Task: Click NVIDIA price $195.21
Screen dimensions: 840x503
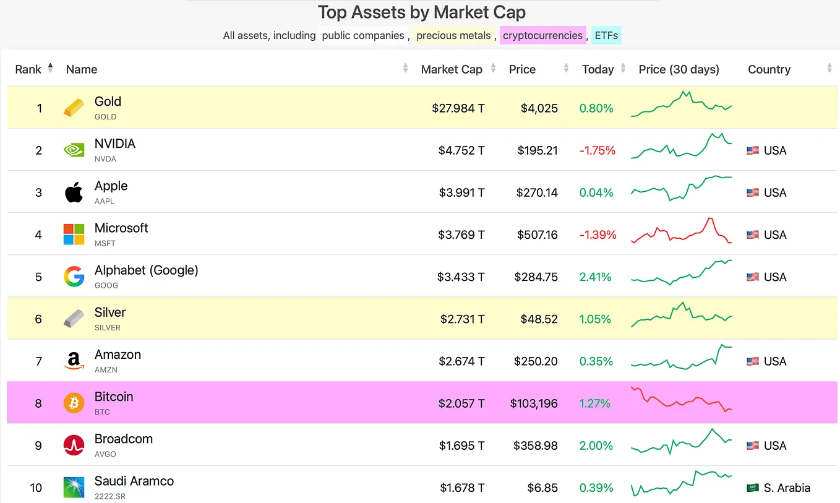Action: click(537, 150)
